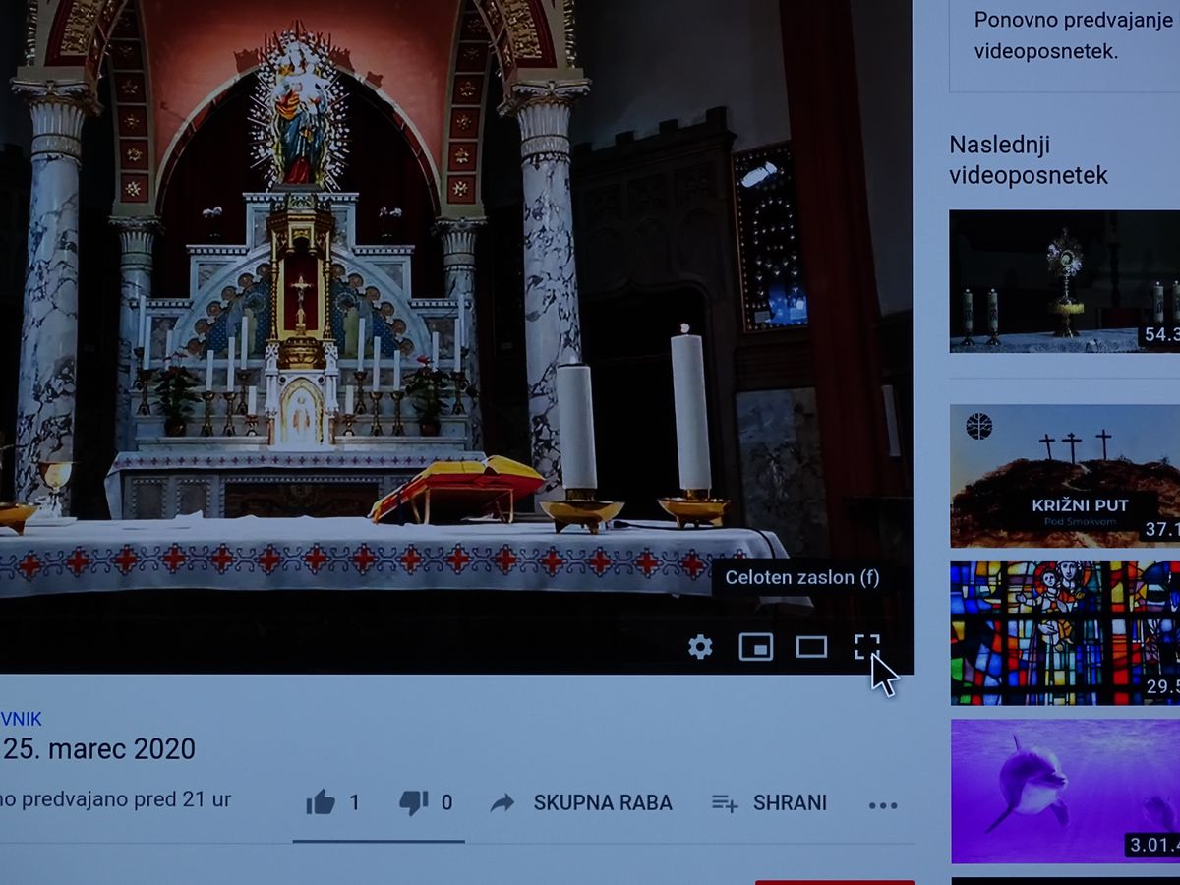Viewport: 1180px width, 885px height.
Task: Open the three-dot more actions menu
Action: pyautogui.click(x=883, y=805)
